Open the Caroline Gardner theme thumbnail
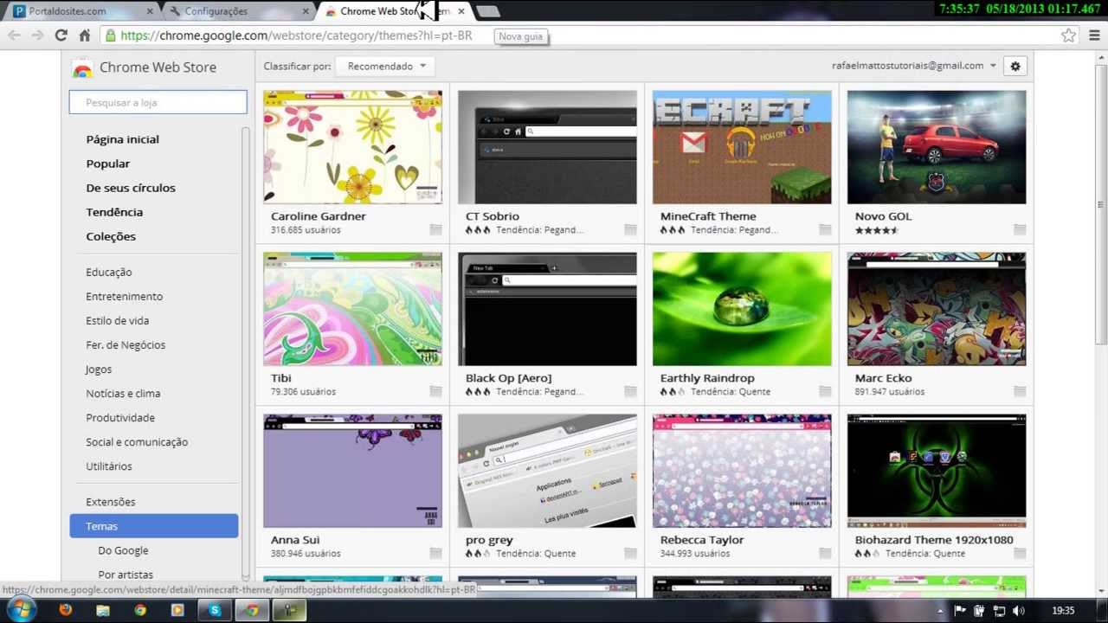This screenshot has height=623, width=1108. coord(352,147)
